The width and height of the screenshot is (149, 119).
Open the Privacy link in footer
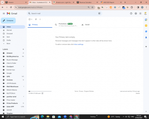(x=81, y=91)
